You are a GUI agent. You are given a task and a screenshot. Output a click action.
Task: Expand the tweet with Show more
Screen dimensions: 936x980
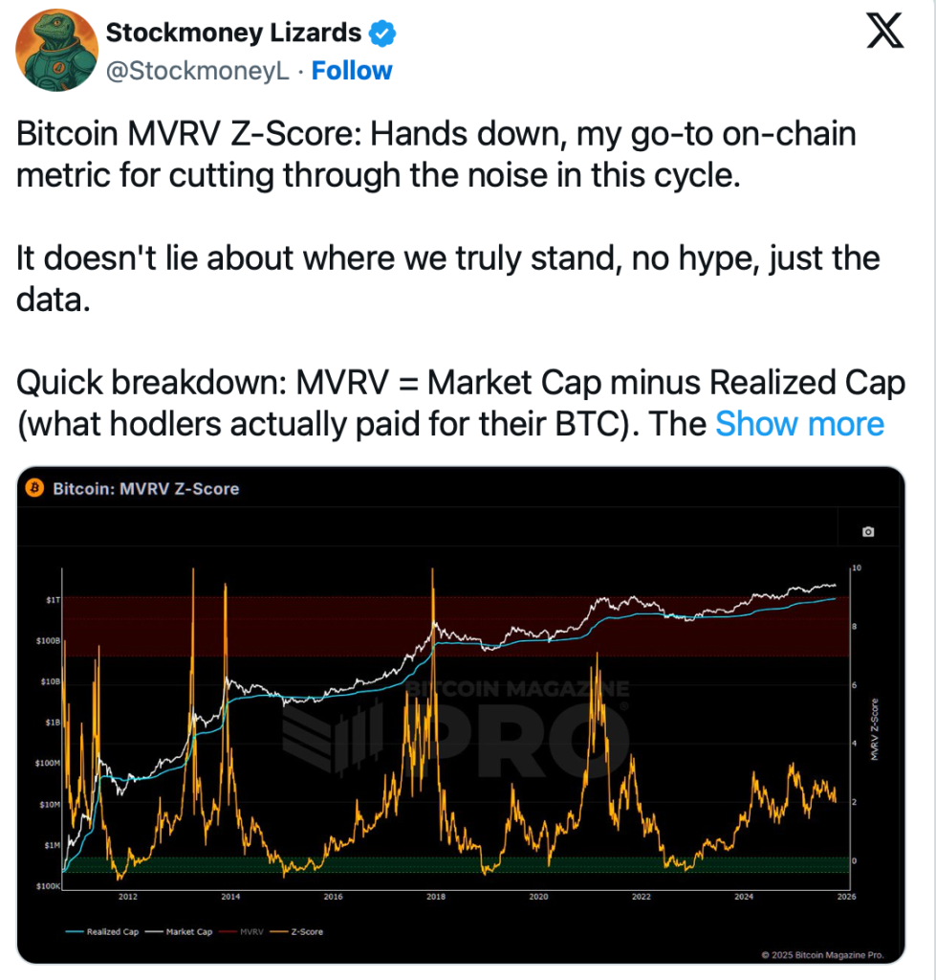coord(799,424)
